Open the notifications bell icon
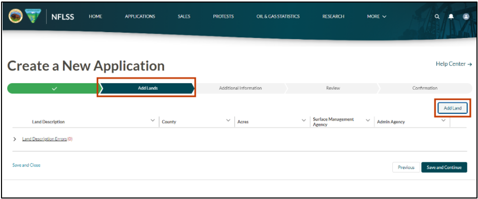Viewport: 478px width, 199px height. [x=451, y=17]
